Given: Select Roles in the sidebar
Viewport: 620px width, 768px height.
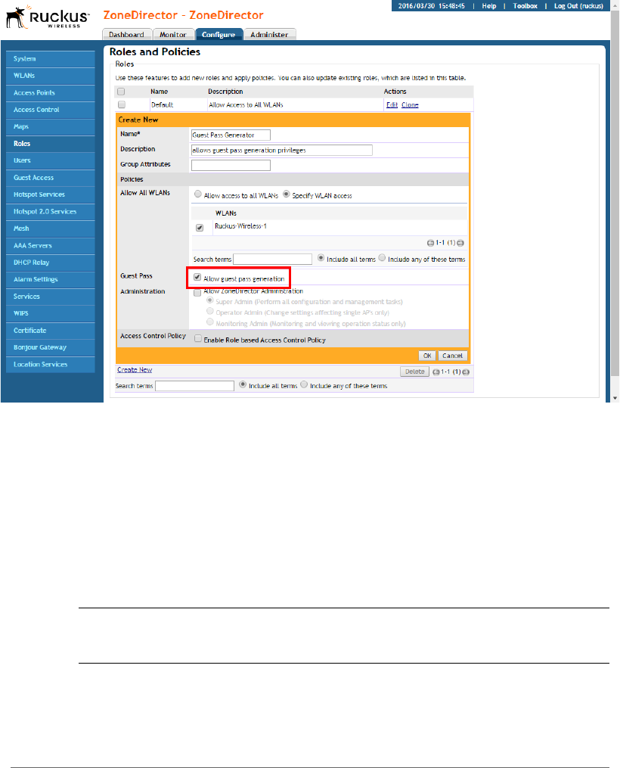Looking at the screenshot, I should [51, 144].
